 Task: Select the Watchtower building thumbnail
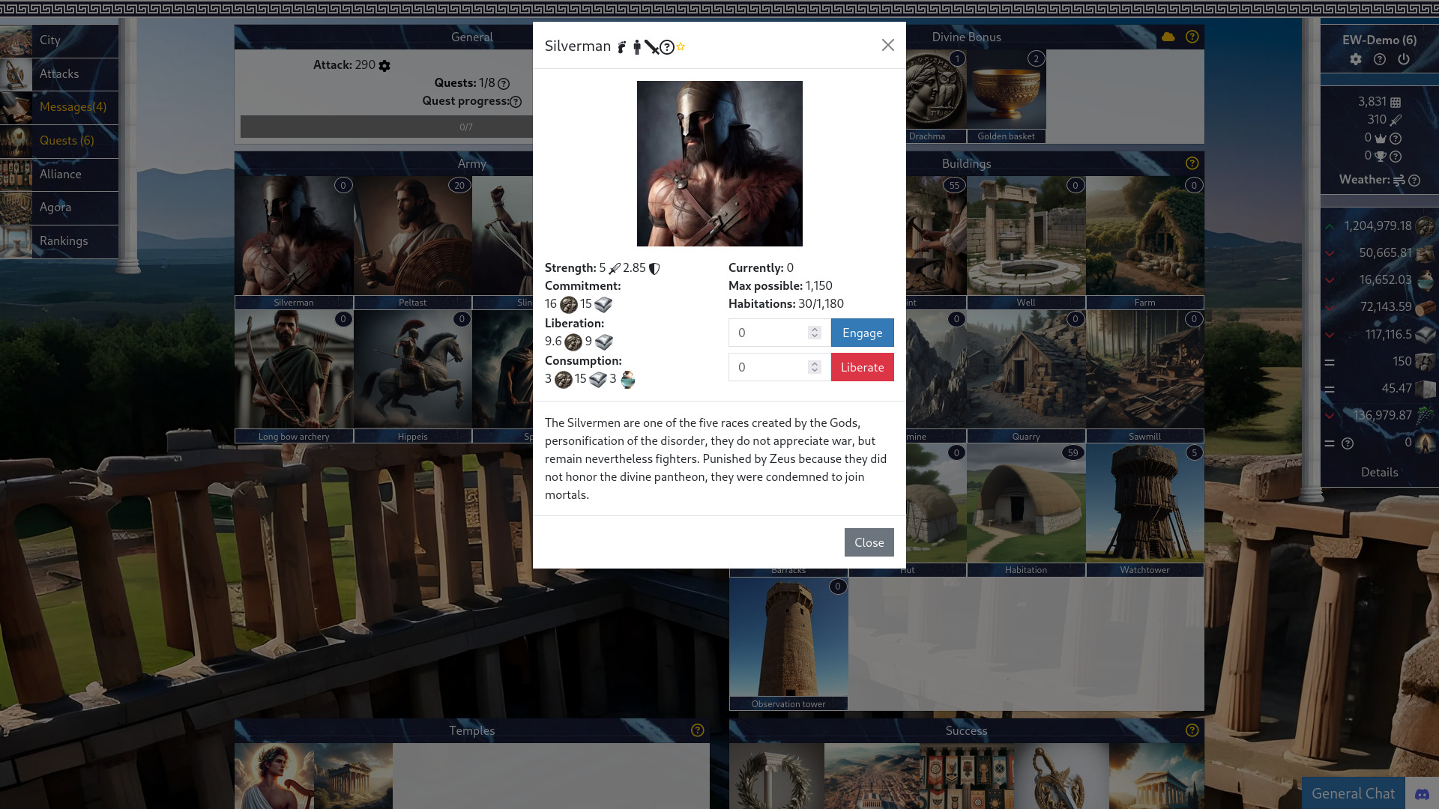(x=1144, y=509)
